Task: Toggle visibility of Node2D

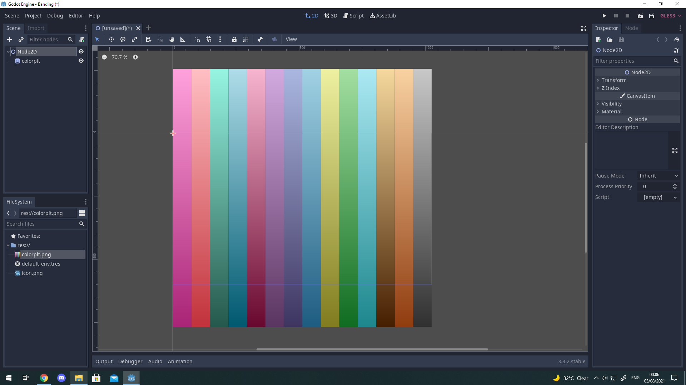Action: 81,51
